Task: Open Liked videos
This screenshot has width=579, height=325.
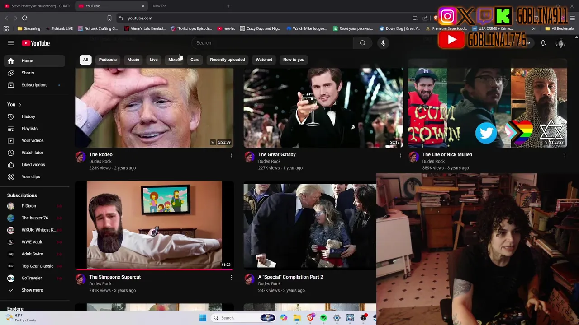Action: click(35, 165)
